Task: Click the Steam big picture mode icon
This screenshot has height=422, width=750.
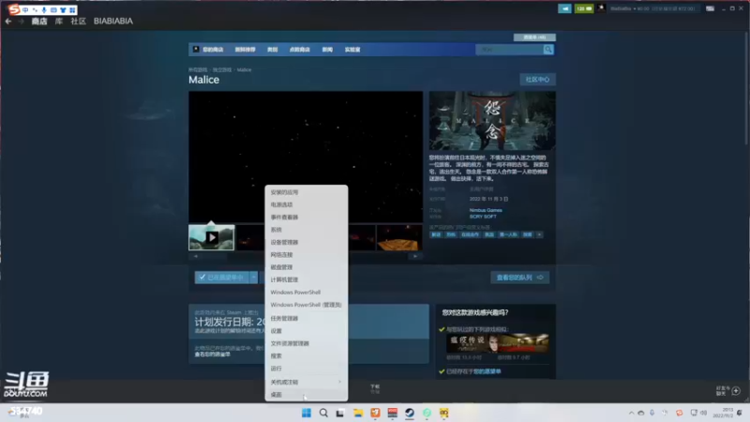Action: pos(710,8)
